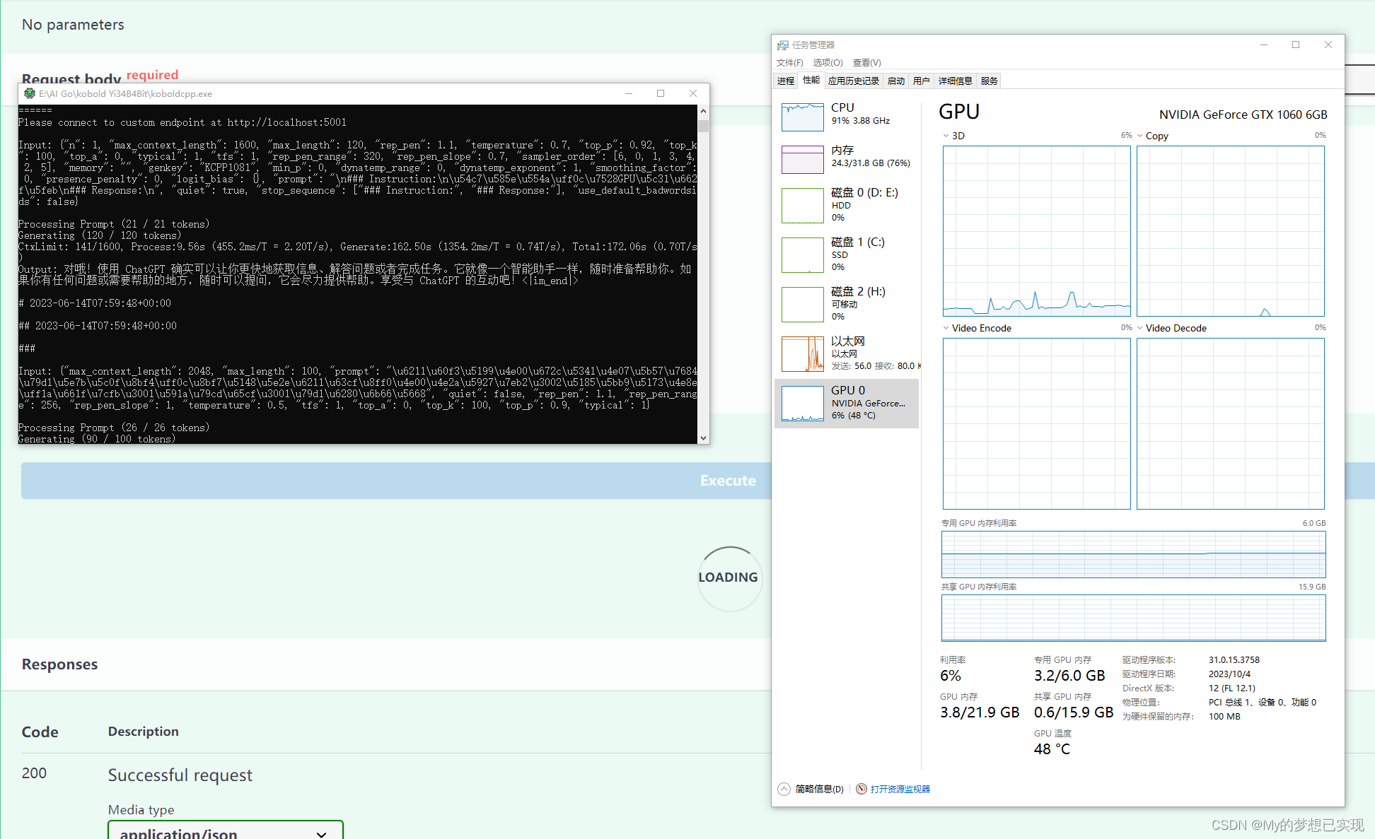Switch to the 性能 tab

[811, 80]
